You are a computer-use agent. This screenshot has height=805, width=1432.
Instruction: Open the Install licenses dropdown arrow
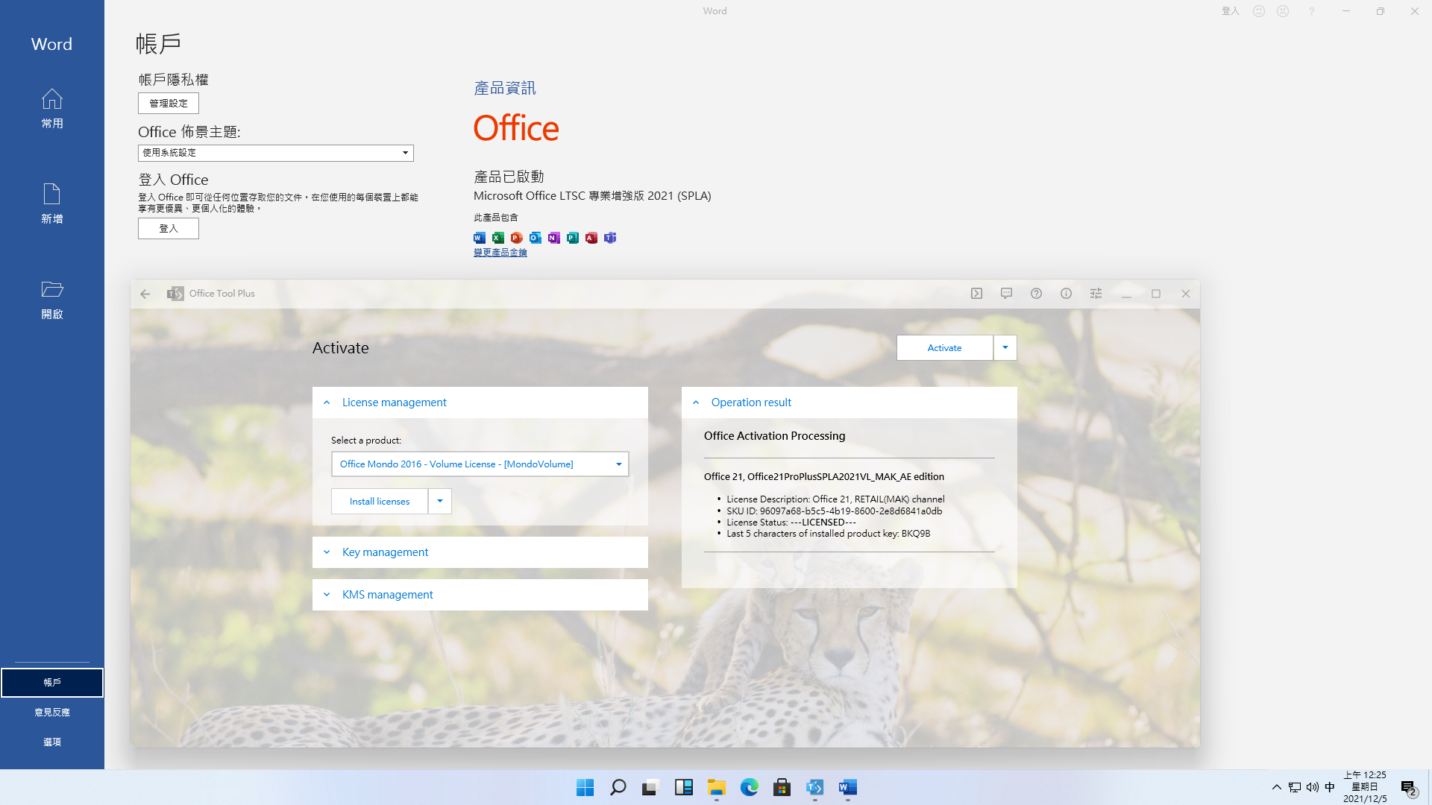[x=440, y=501]
